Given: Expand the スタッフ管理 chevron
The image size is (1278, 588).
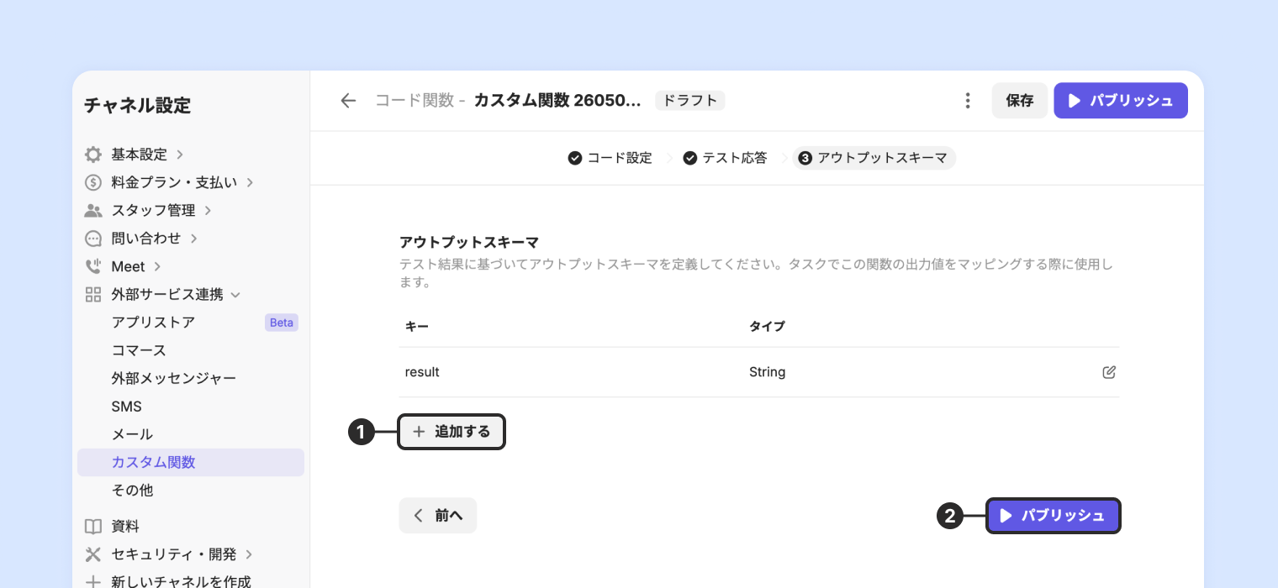Looking at the screenshot, I should tap(208, 210).
